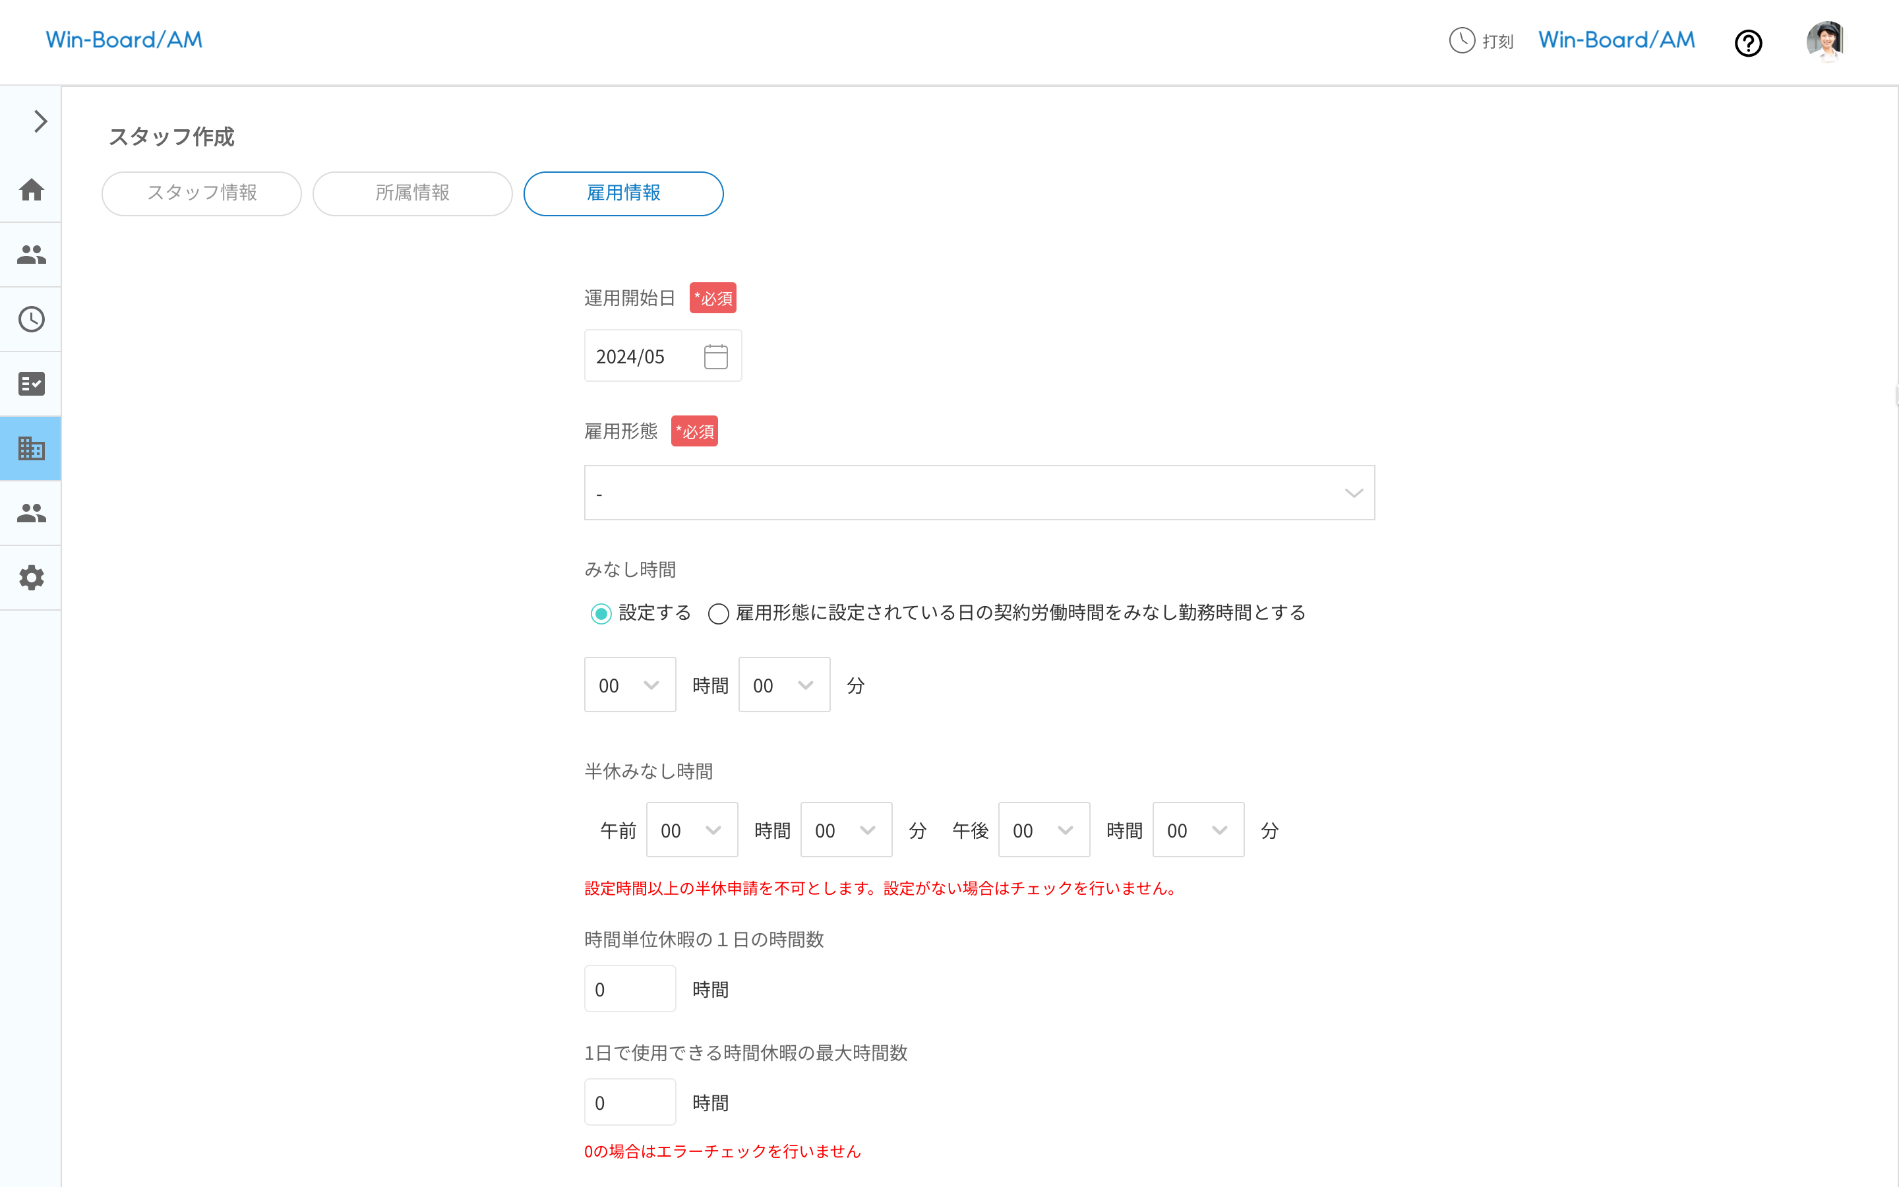Switch to the スタッフ情報 tab

point(201,193)
